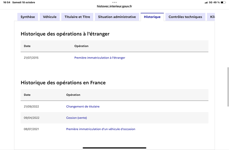Tap the battery icon in status bar
The image size is (229, 150).
[x=223, y=2]
